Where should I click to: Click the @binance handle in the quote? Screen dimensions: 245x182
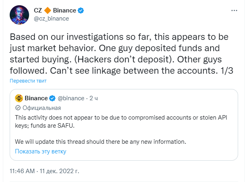tap(71, 98)
